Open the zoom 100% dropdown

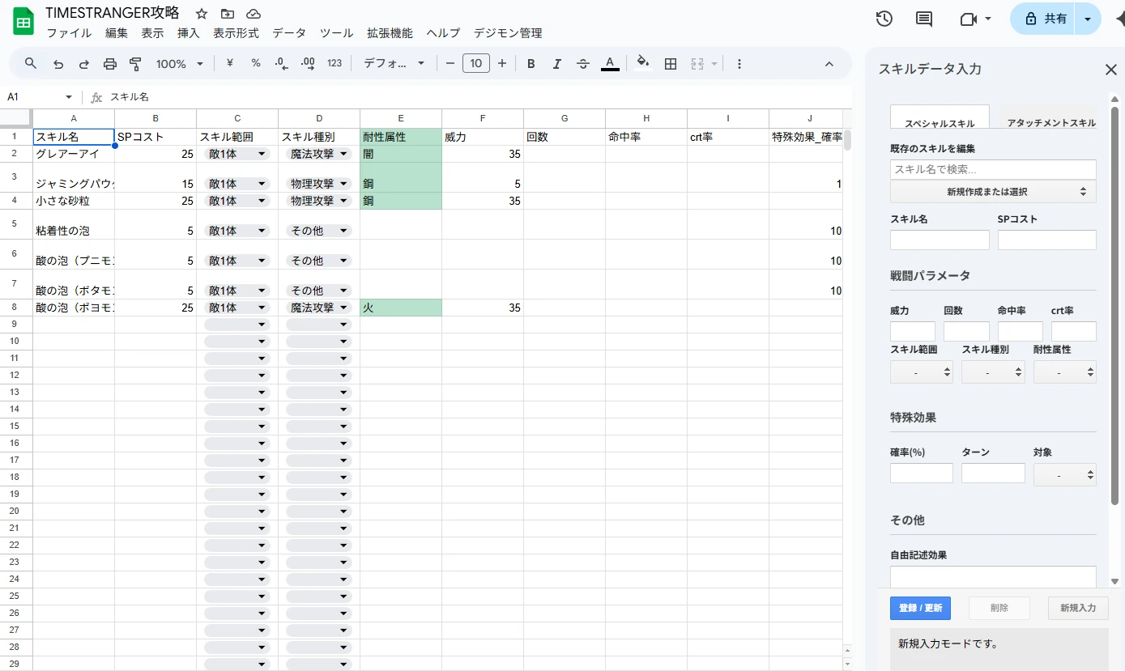point(180,64)
